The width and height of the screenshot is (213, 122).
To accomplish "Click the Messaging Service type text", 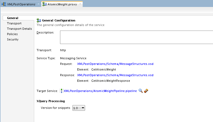I will point(73,58).
